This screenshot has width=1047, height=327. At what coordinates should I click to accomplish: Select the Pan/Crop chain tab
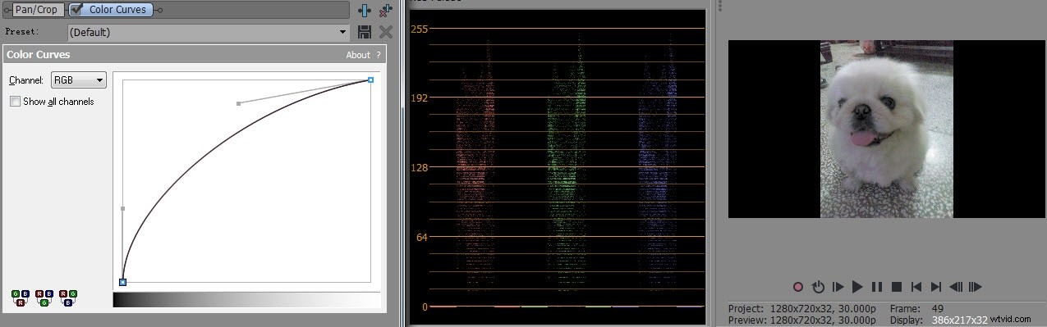click(35, 10)
